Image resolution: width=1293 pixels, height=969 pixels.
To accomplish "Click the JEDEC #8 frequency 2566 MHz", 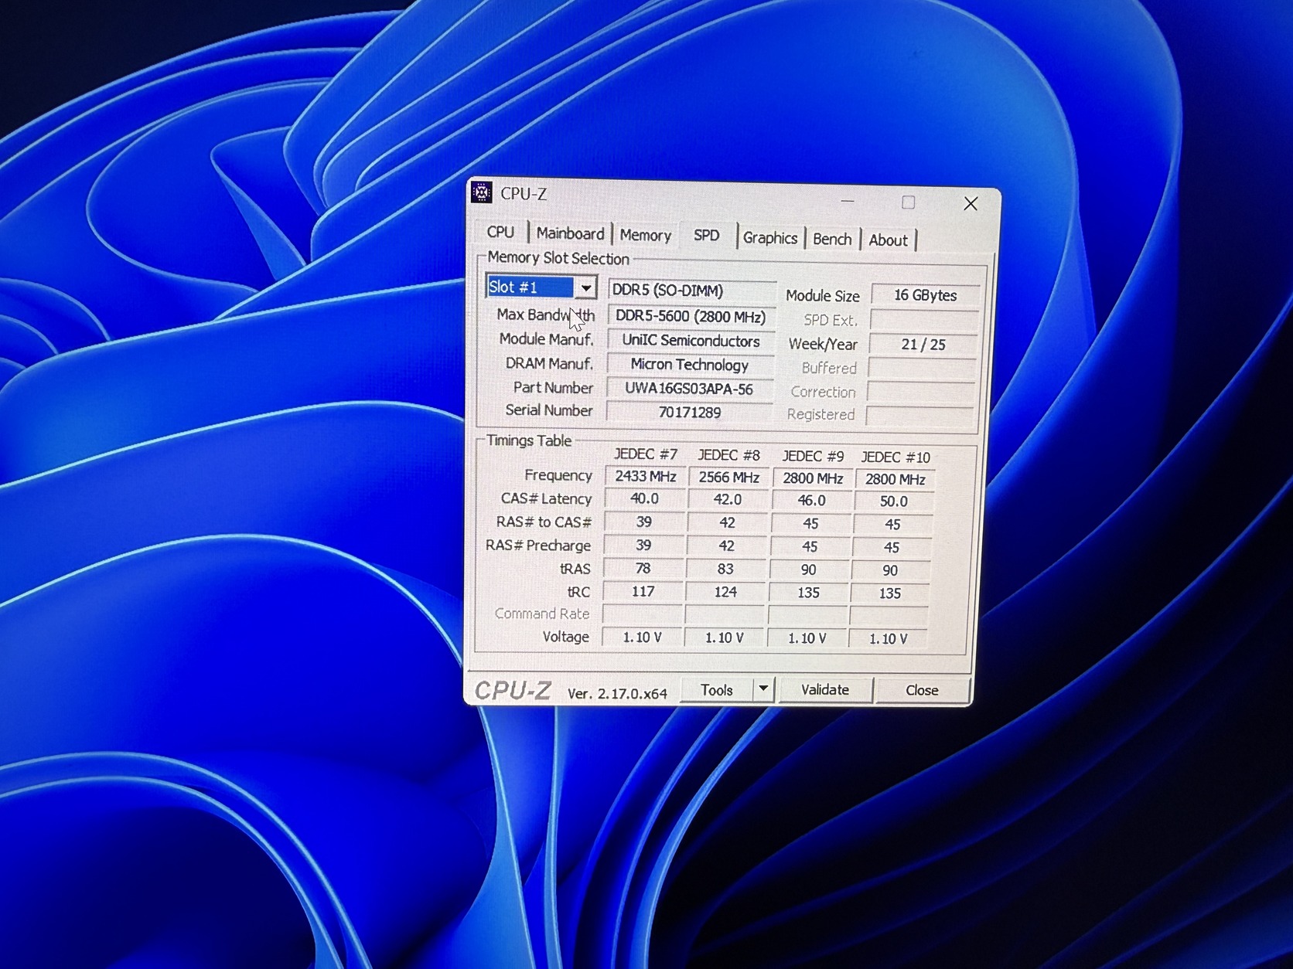I will coord(728,478).
